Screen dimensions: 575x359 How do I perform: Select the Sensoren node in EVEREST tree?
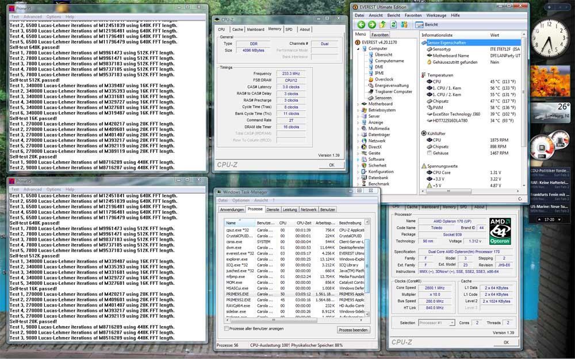[383, 98]
